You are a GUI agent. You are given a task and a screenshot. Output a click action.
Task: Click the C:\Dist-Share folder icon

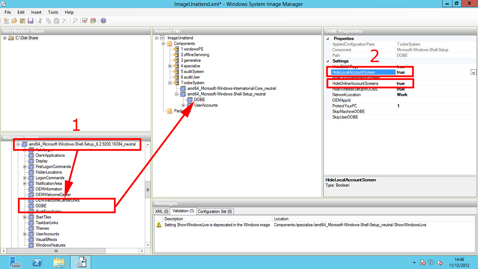click(11, 38)
